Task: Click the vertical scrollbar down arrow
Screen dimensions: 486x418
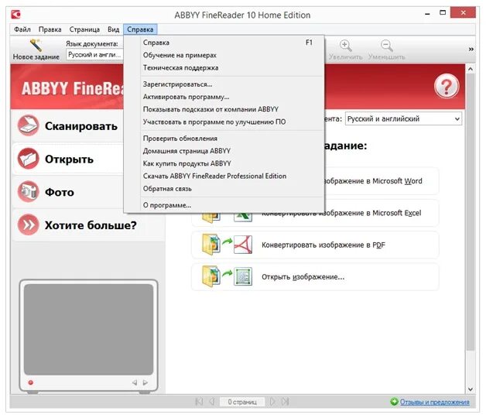Action: point(471,389)
